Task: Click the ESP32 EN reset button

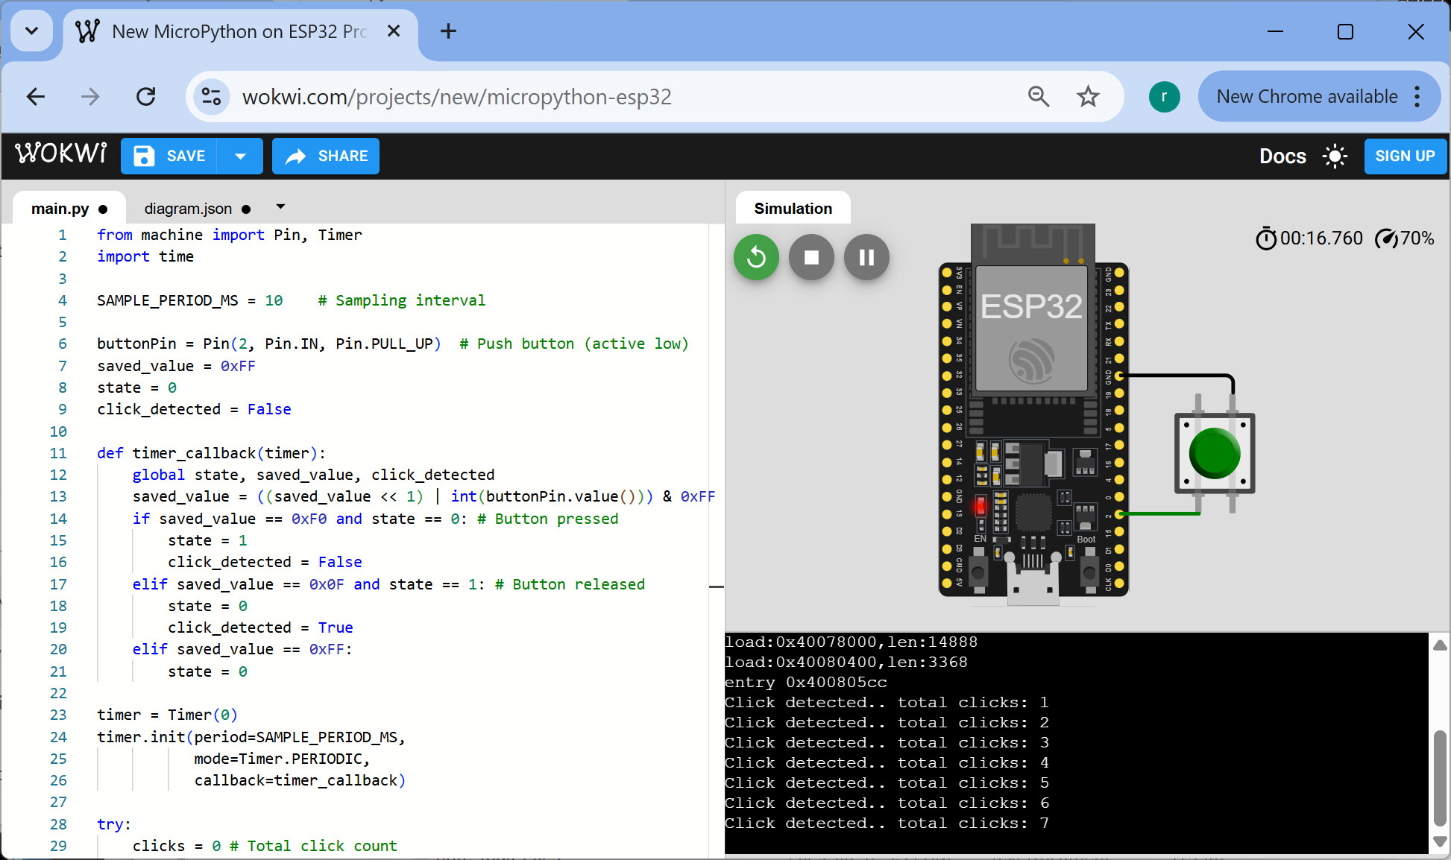Action: pyautogui.click(x=978, y=573)
